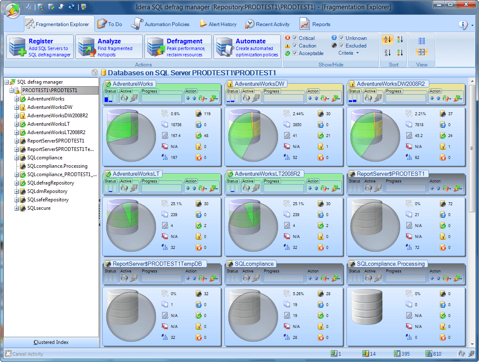Collapse the PRODTEST1\PRODTEST1 server node
479x362 pixels.
coord(12,91)
